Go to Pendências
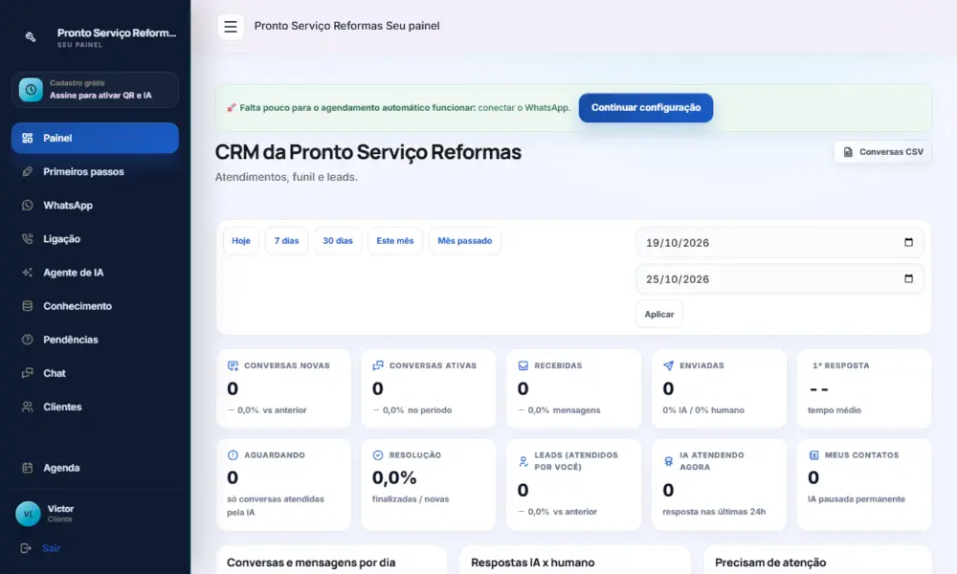The width and height of the screenshot is (957, 574). (x=95, y=340)
